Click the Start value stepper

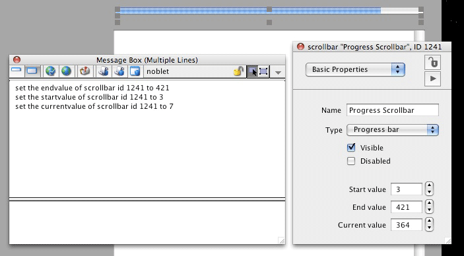tap(430, 189)
